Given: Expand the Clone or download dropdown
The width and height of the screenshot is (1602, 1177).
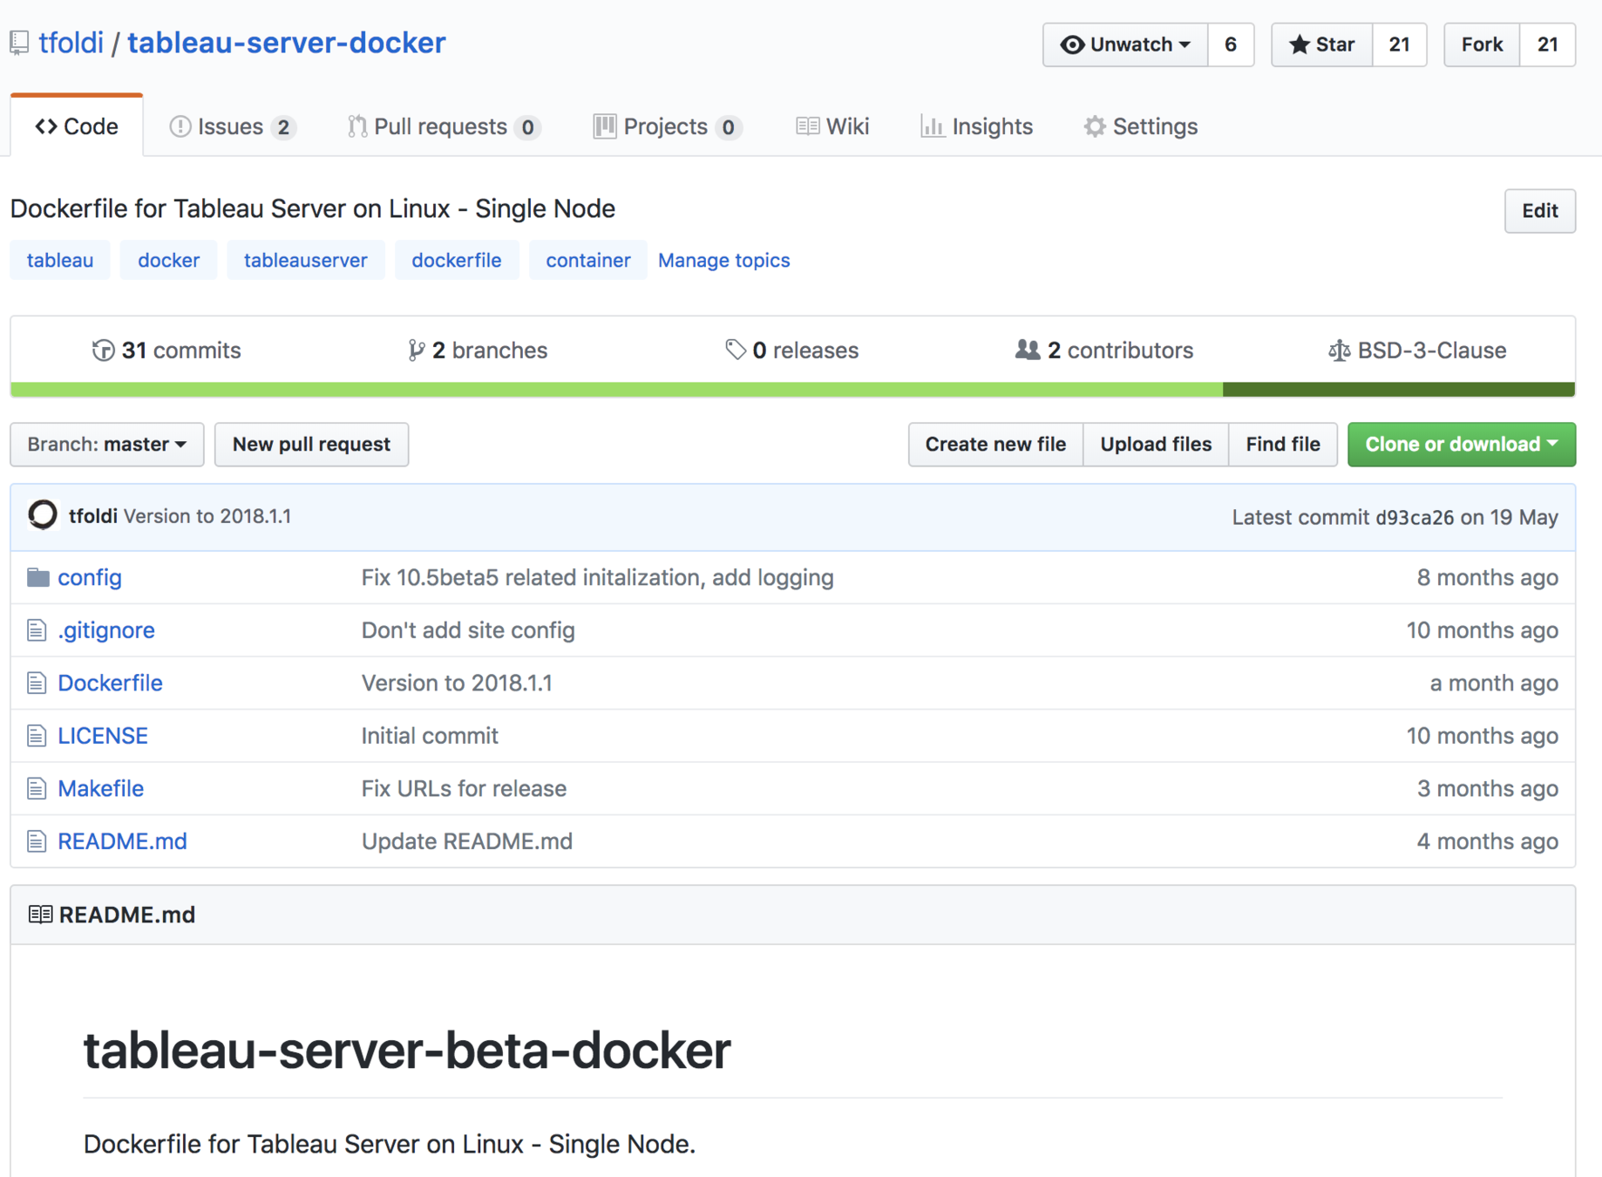Looking at the screenshot, I should (x=1461, y=445).
